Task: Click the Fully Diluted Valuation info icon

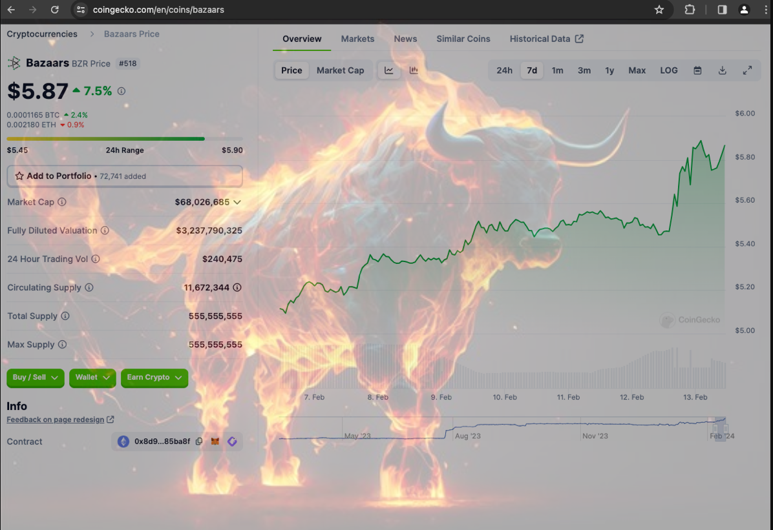Action: pyautogui.click(x=105, y=230)
